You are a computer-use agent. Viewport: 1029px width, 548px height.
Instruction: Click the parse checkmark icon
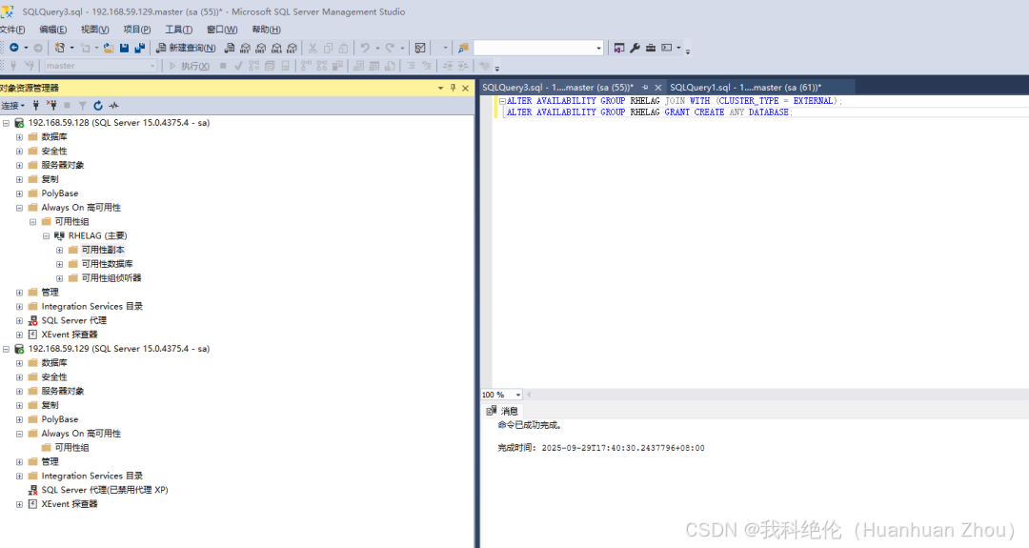(238, 66)
